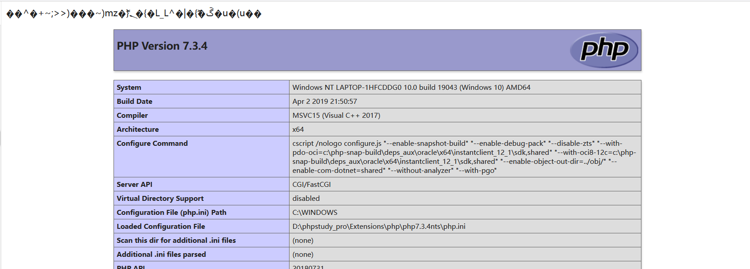Select (none) beside Additional .ini files parsed
The width and height of the screenshot is (750, 269).
(x=303, y=255)
